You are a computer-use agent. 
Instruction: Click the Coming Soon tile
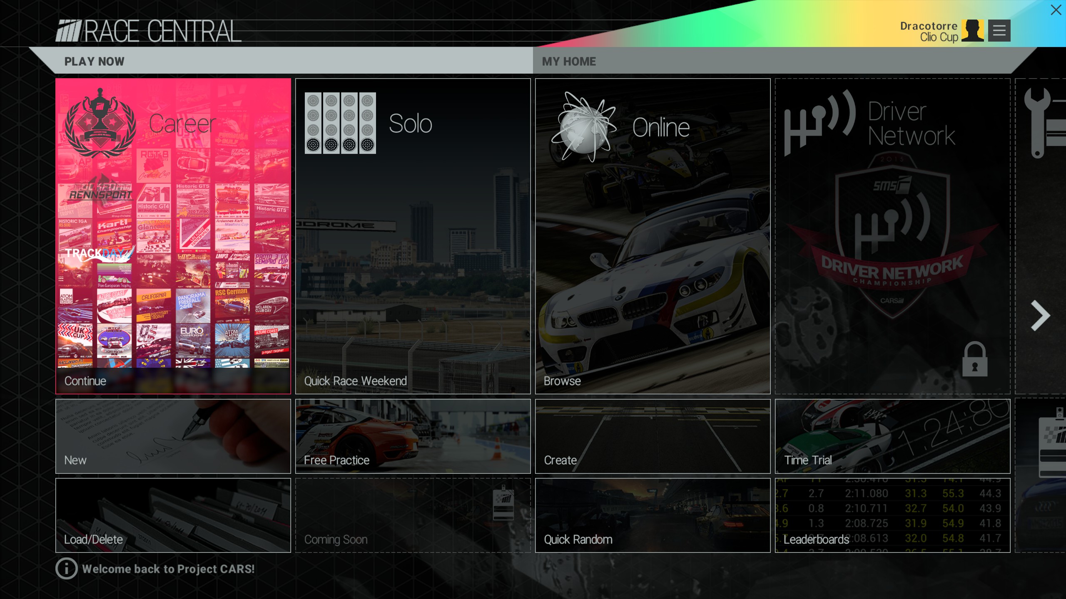click(413, 515)
